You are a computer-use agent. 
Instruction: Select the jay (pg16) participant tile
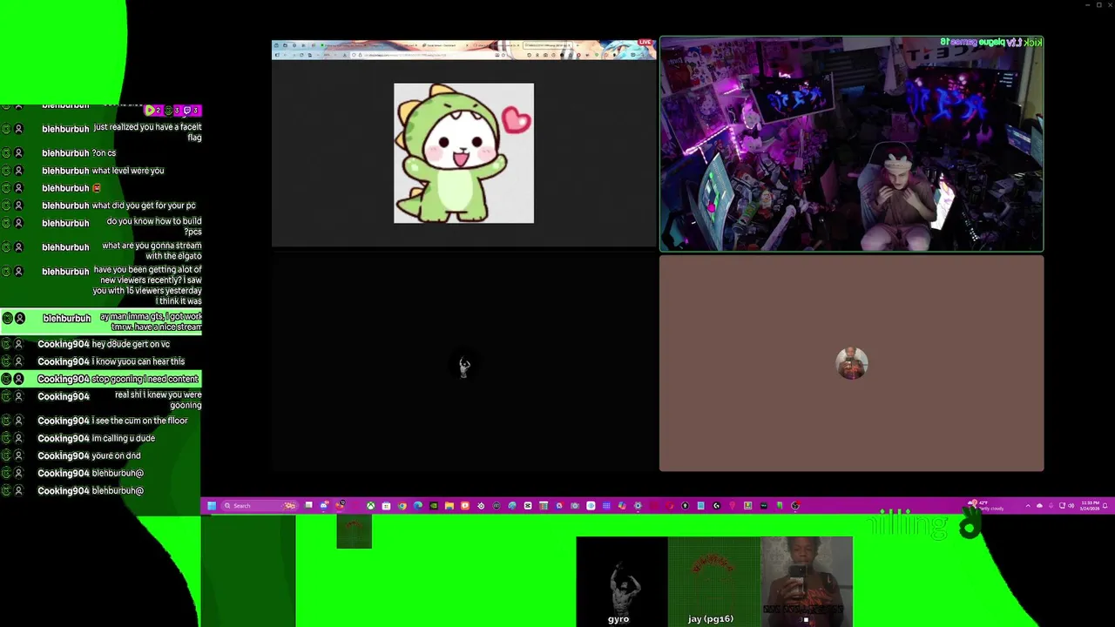point(713,581)
